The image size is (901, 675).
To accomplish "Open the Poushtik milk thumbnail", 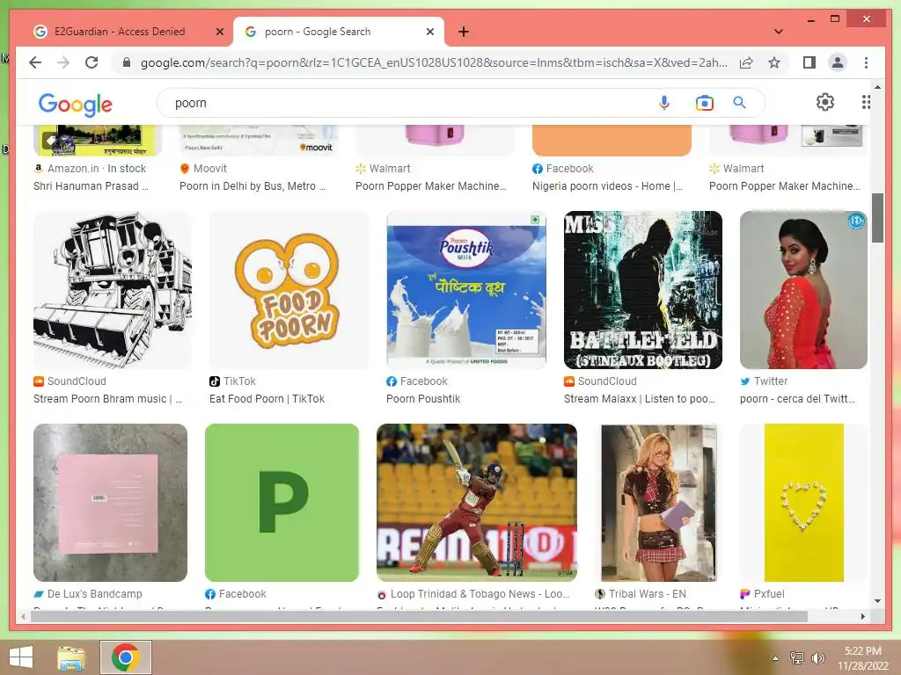I will pos(466,290).
